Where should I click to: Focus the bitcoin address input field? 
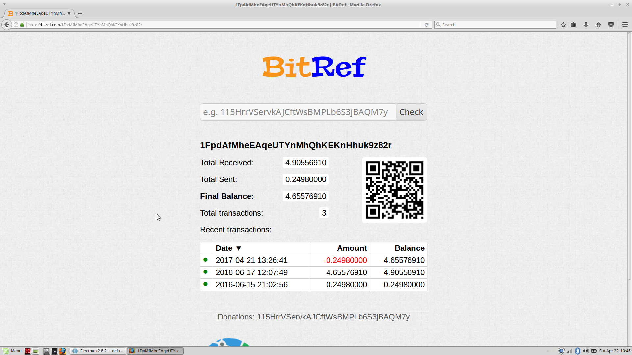tap(298, 112)
